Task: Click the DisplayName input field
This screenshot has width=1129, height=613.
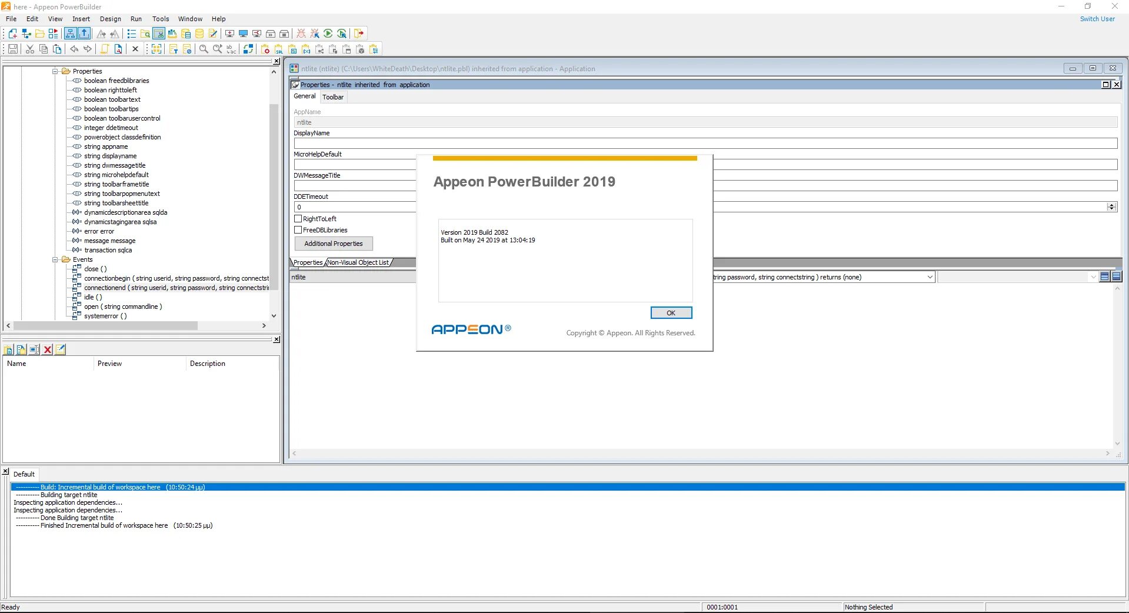Action: click(x=705, y=143)
